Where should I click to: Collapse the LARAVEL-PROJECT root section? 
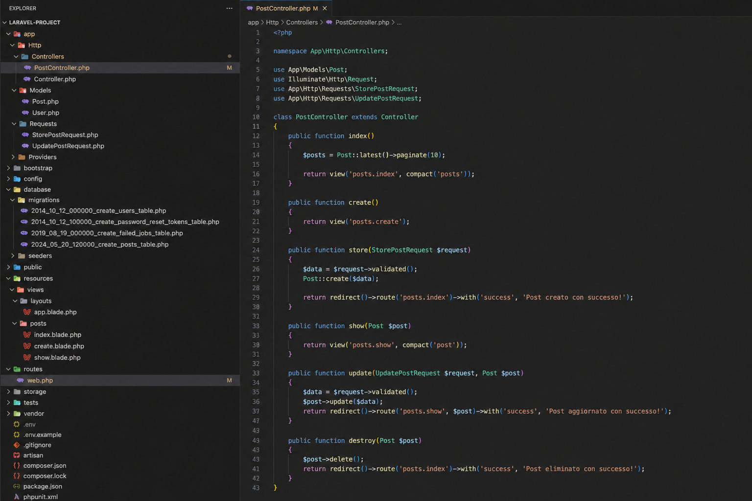click(5, 23)
